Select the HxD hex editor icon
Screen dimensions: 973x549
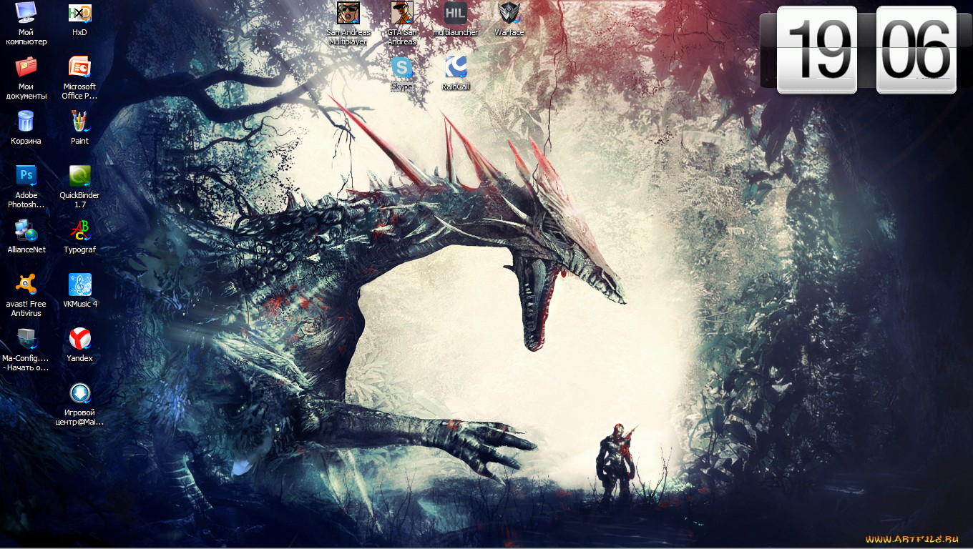point(79,13)
